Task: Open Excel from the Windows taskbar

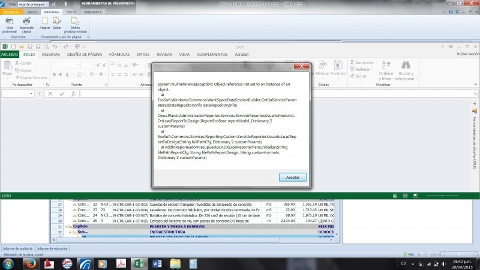Action: tap(138, 263)
